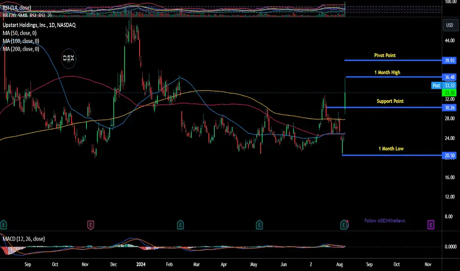Open the green earnings marker at August

click(x=344, y=225)
